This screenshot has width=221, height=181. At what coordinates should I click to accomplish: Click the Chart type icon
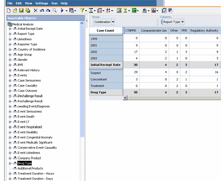(145, 10)
